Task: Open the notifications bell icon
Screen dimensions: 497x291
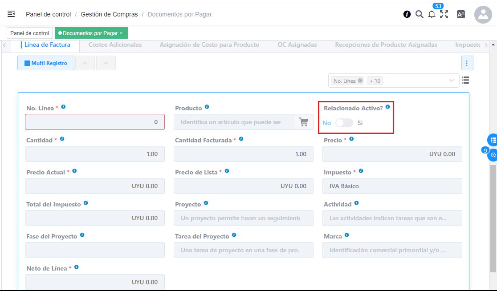Action: point(432,14)
